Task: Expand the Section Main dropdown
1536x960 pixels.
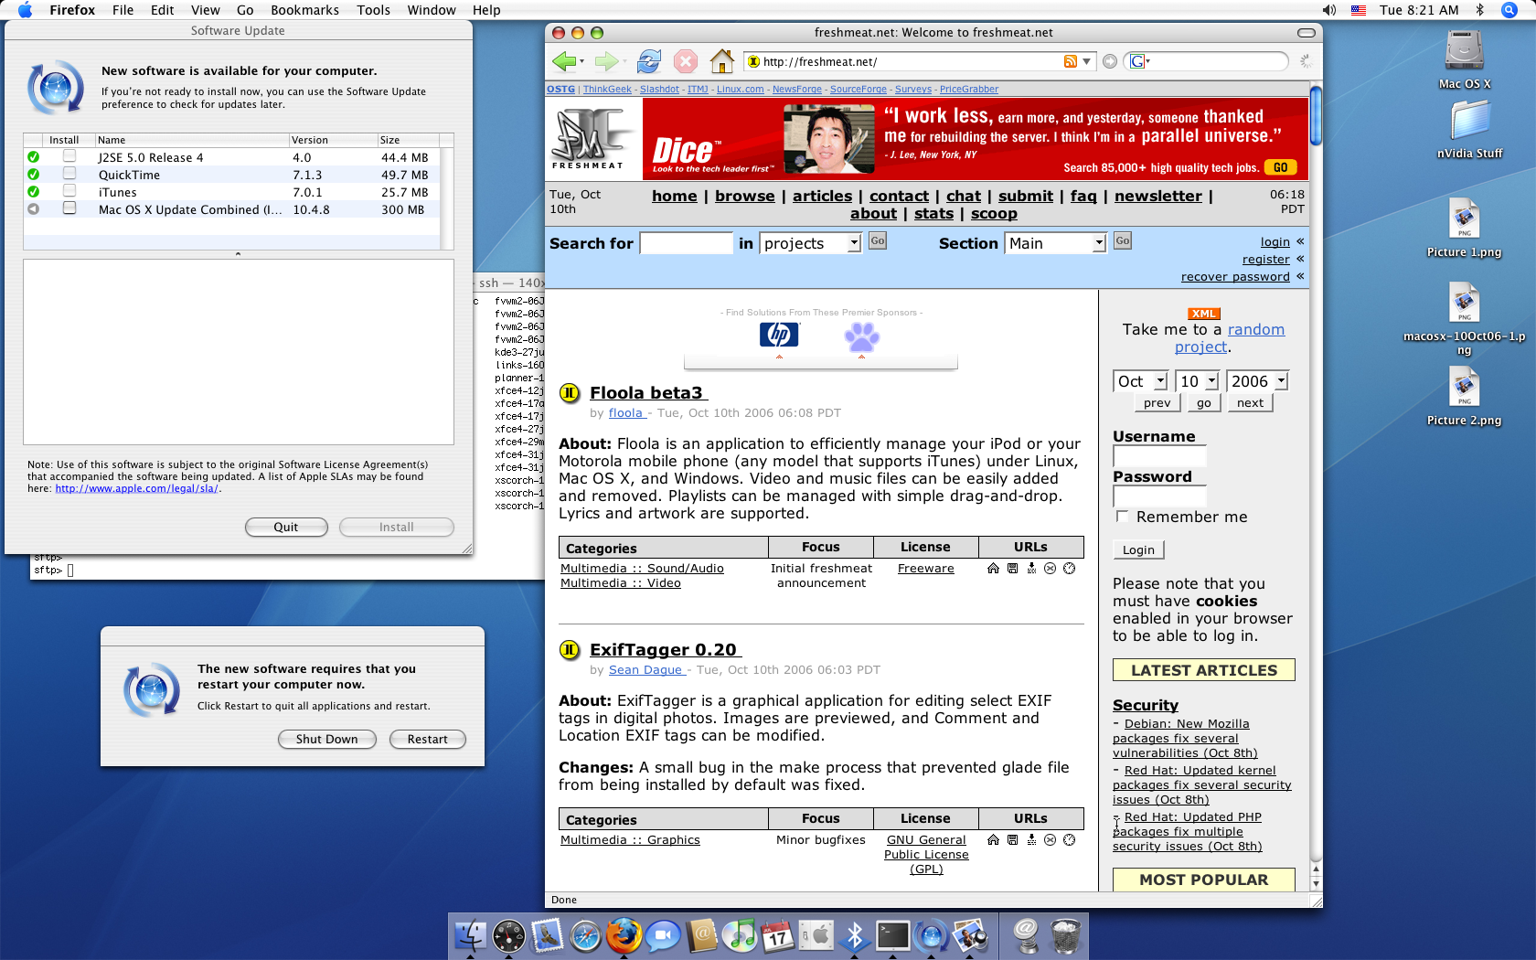Action: pos(1056,243)
